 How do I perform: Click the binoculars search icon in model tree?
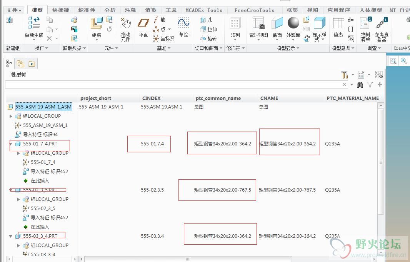(360, 85)
